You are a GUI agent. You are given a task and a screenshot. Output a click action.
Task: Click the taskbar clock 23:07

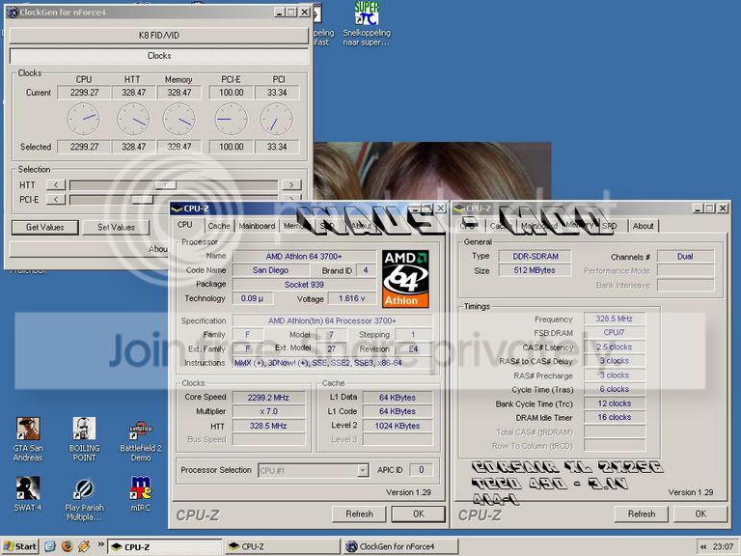coord(723,546)
